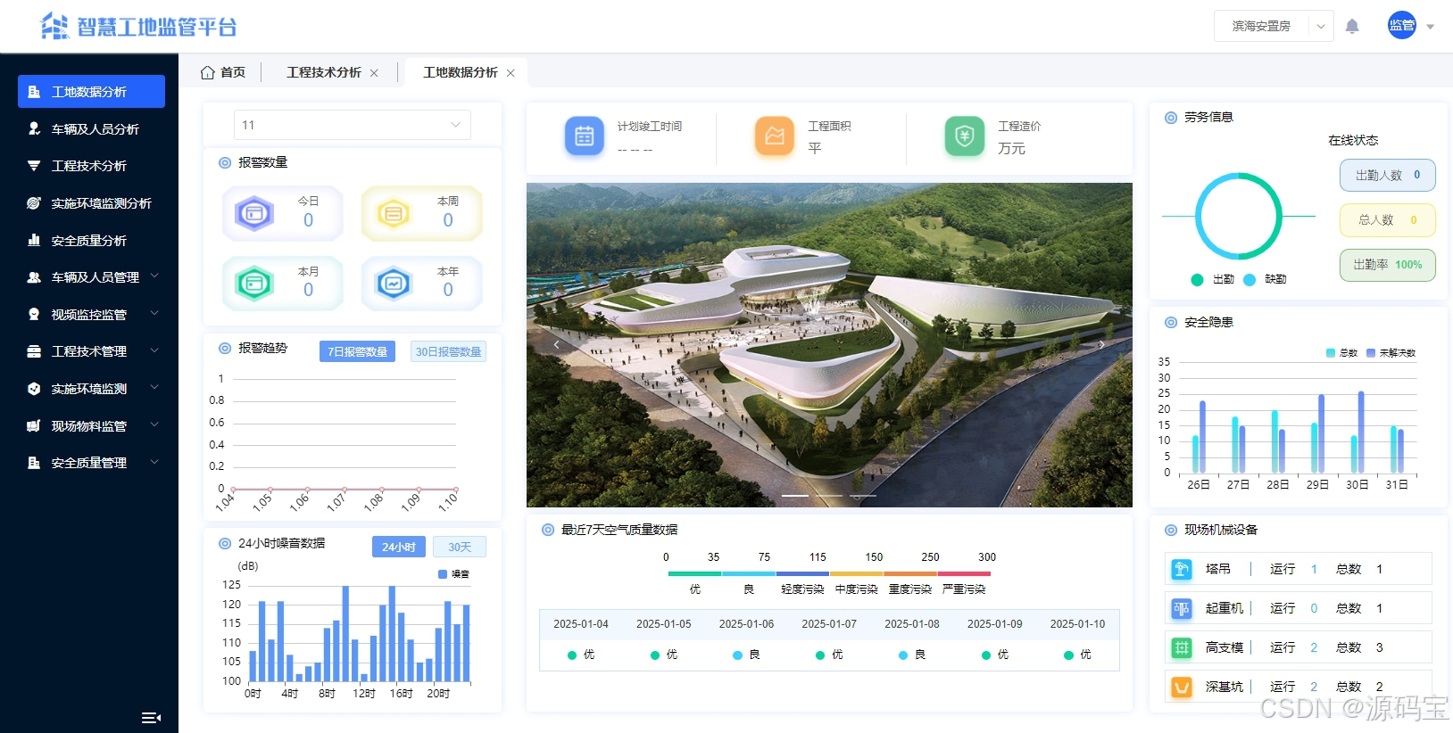The height and width of the screenshot is (733, 1453).
Task: Select the third carousel indicator bar
Action: click(x=863, y=495)
